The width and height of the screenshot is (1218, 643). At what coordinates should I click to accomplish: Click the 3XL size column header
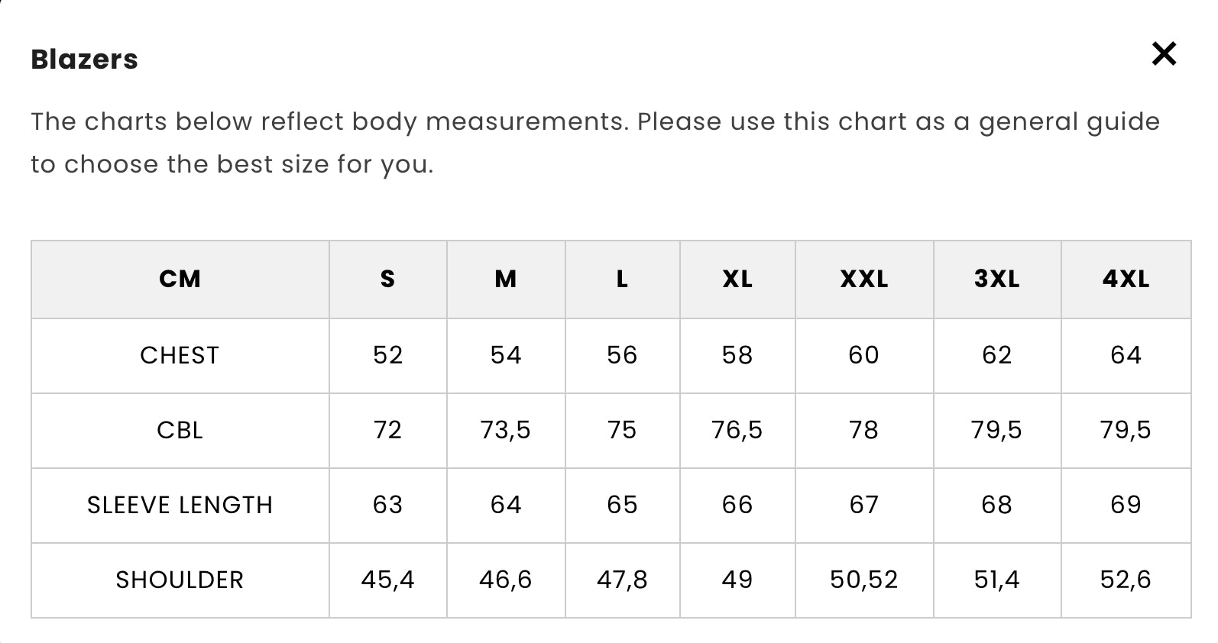coord(996,279)
